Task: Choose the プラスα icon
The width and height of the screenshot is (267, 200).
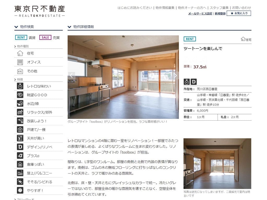Action: coord(20,155)
